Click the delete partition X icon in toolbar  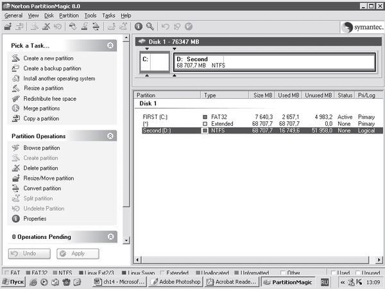(x=47, y=26)
